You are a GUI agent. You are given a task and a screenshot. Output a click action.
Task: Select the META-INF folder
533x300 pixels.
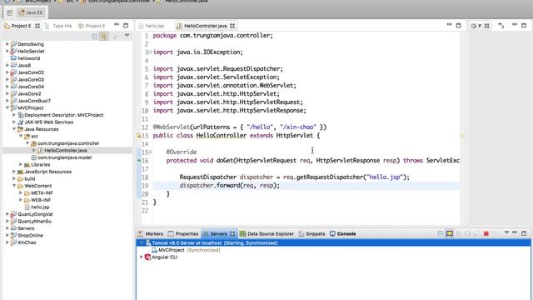pos(42,192)
